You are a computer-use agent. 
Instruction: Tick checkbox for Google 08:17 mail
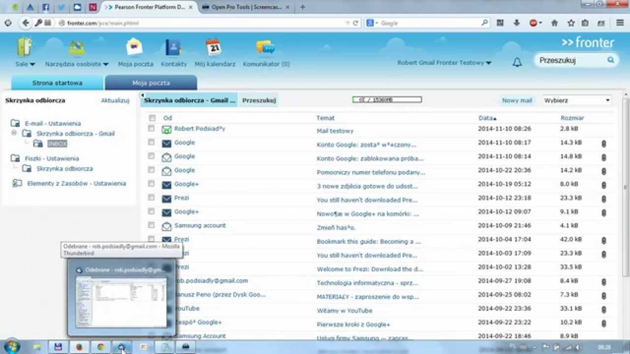coord(152,142)
